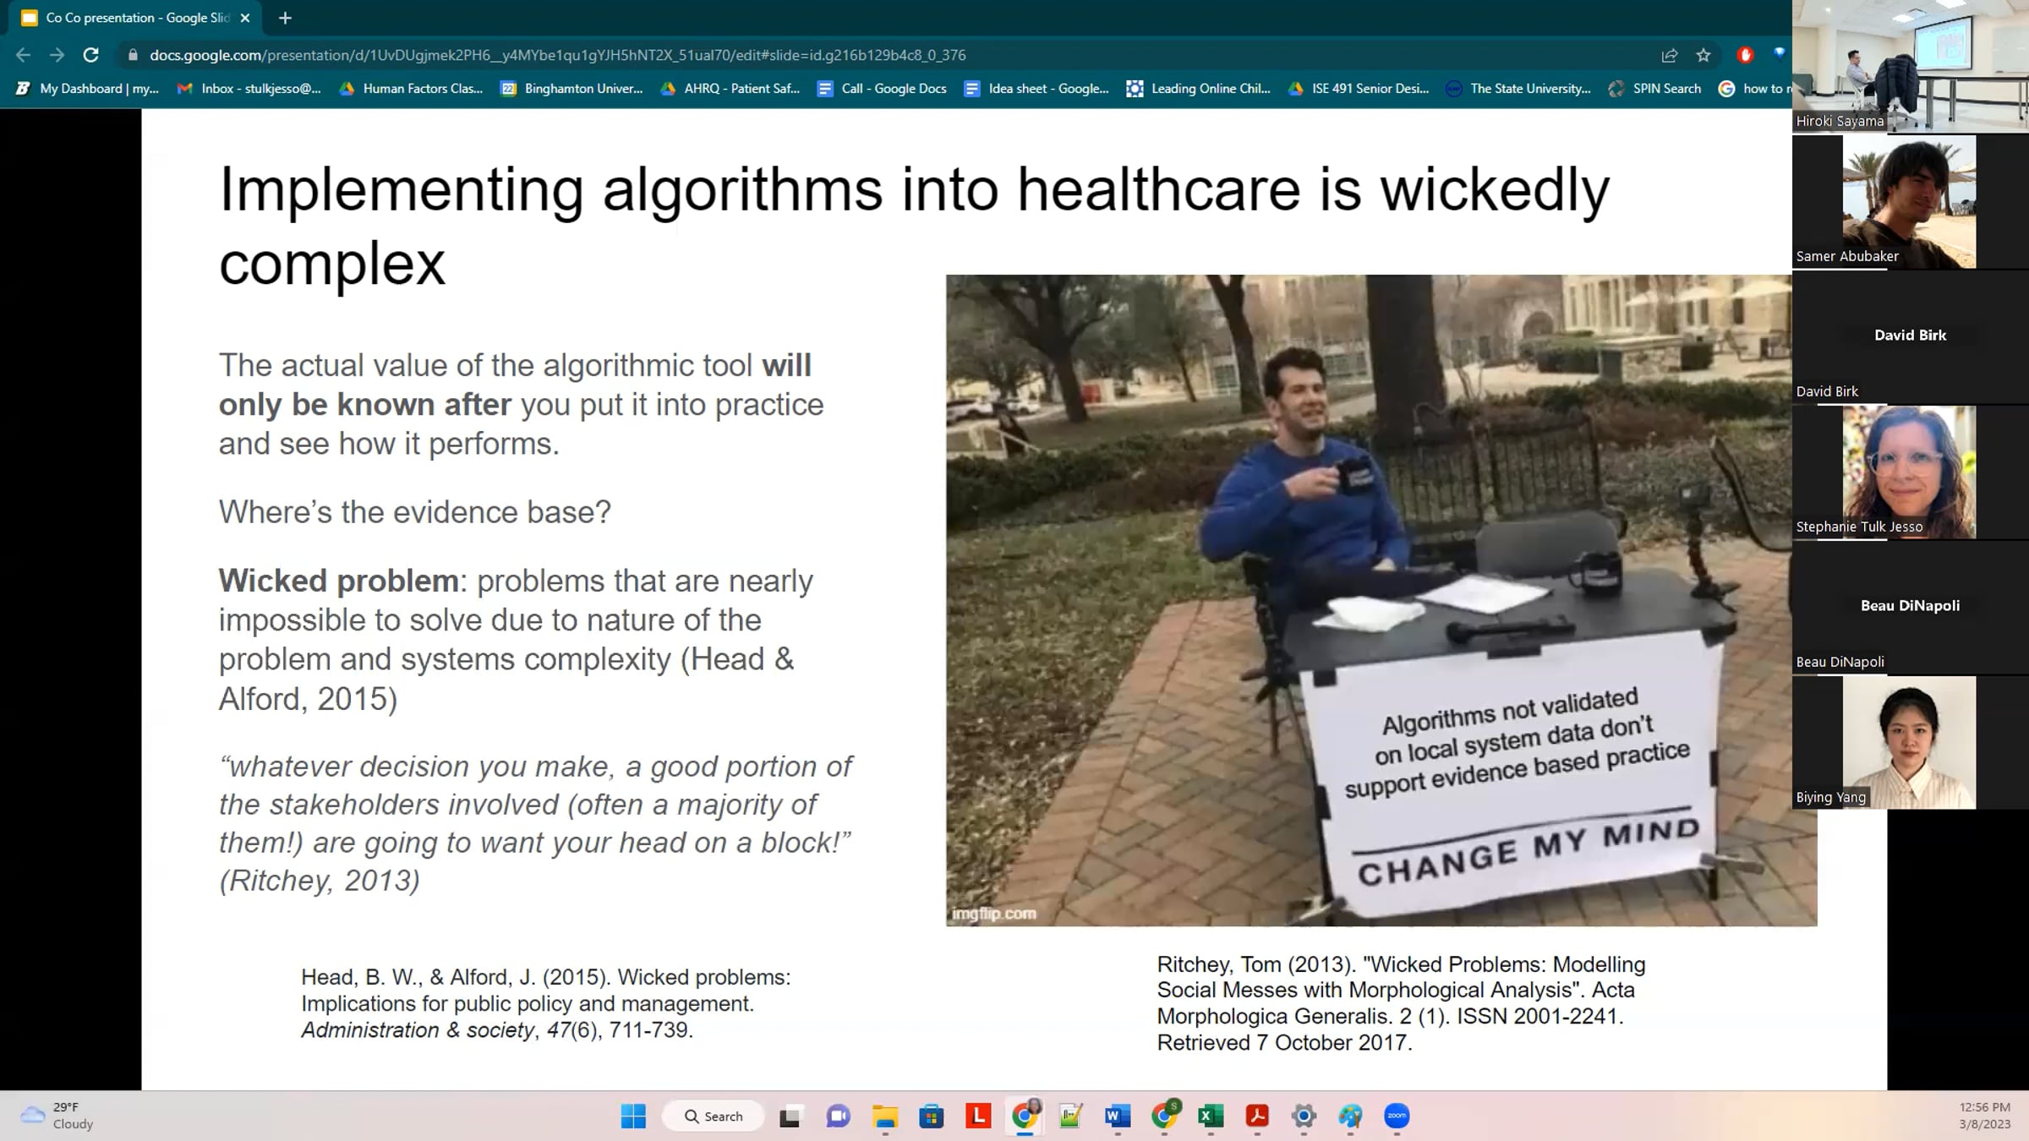Open Paint from the taskbar
Image resolution: width=2029 pixels, height=1141 pixels.
point(1350,1116)
